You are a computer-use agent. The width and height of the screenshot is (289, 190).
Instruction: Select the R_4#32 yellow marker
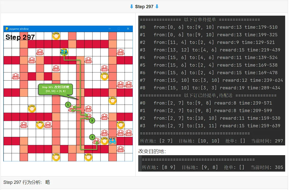point(40,125)
